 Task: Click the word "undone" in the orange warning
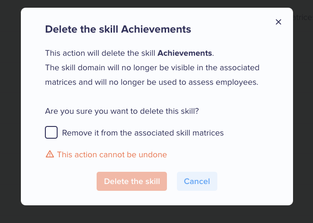(153, 155)
